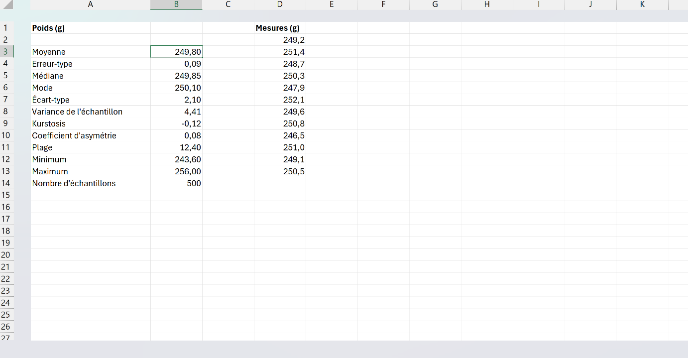Select measurement 250,3 in column D
The image size is (688, 358).
point(280,76)
